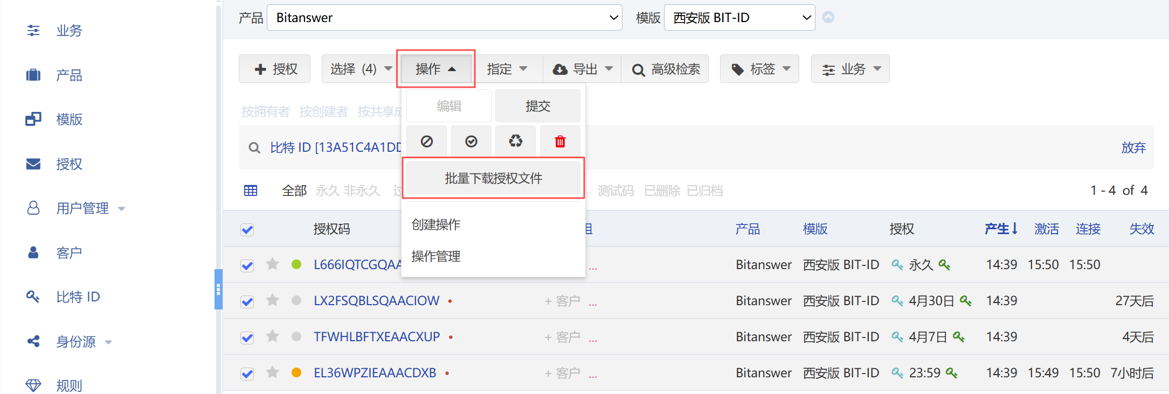The height and width of the screenshot is (394, 1169).
Task: Sort by the 产生 column header
Action: coord(1001,229)
